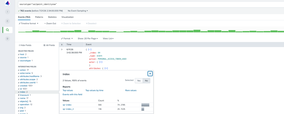This screenshot has height=114, width=284.
Task: Select the source field
Action: (23, 58)
